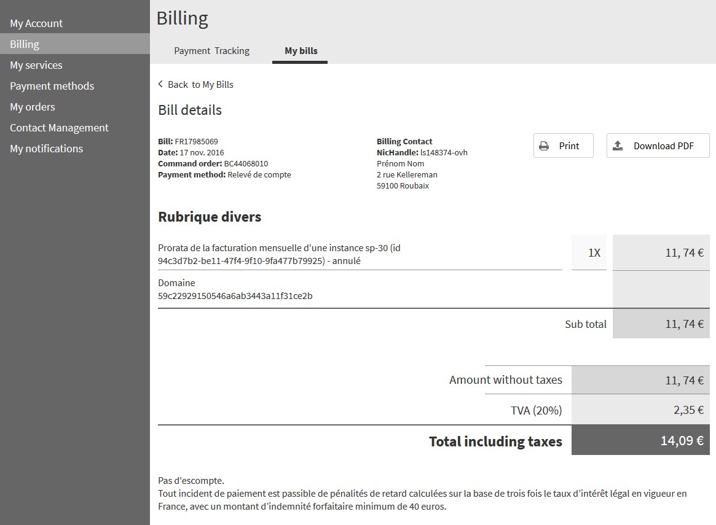
Task: Navigate to My orders
Action: (33, 107)
